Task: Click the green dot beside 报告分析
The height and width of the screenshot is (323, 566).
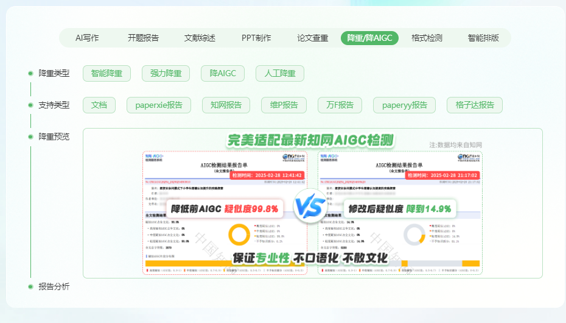Action: point(30,286)
